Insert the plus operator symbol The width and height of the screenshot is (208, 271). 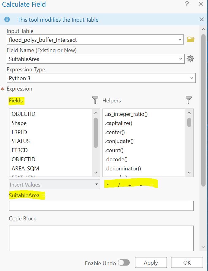tap(130, 185)
